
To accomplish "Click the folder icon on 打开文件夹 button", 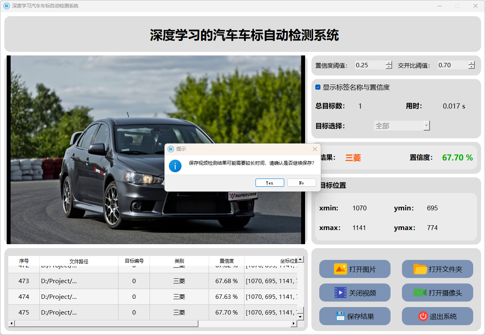I will [420, 269].
